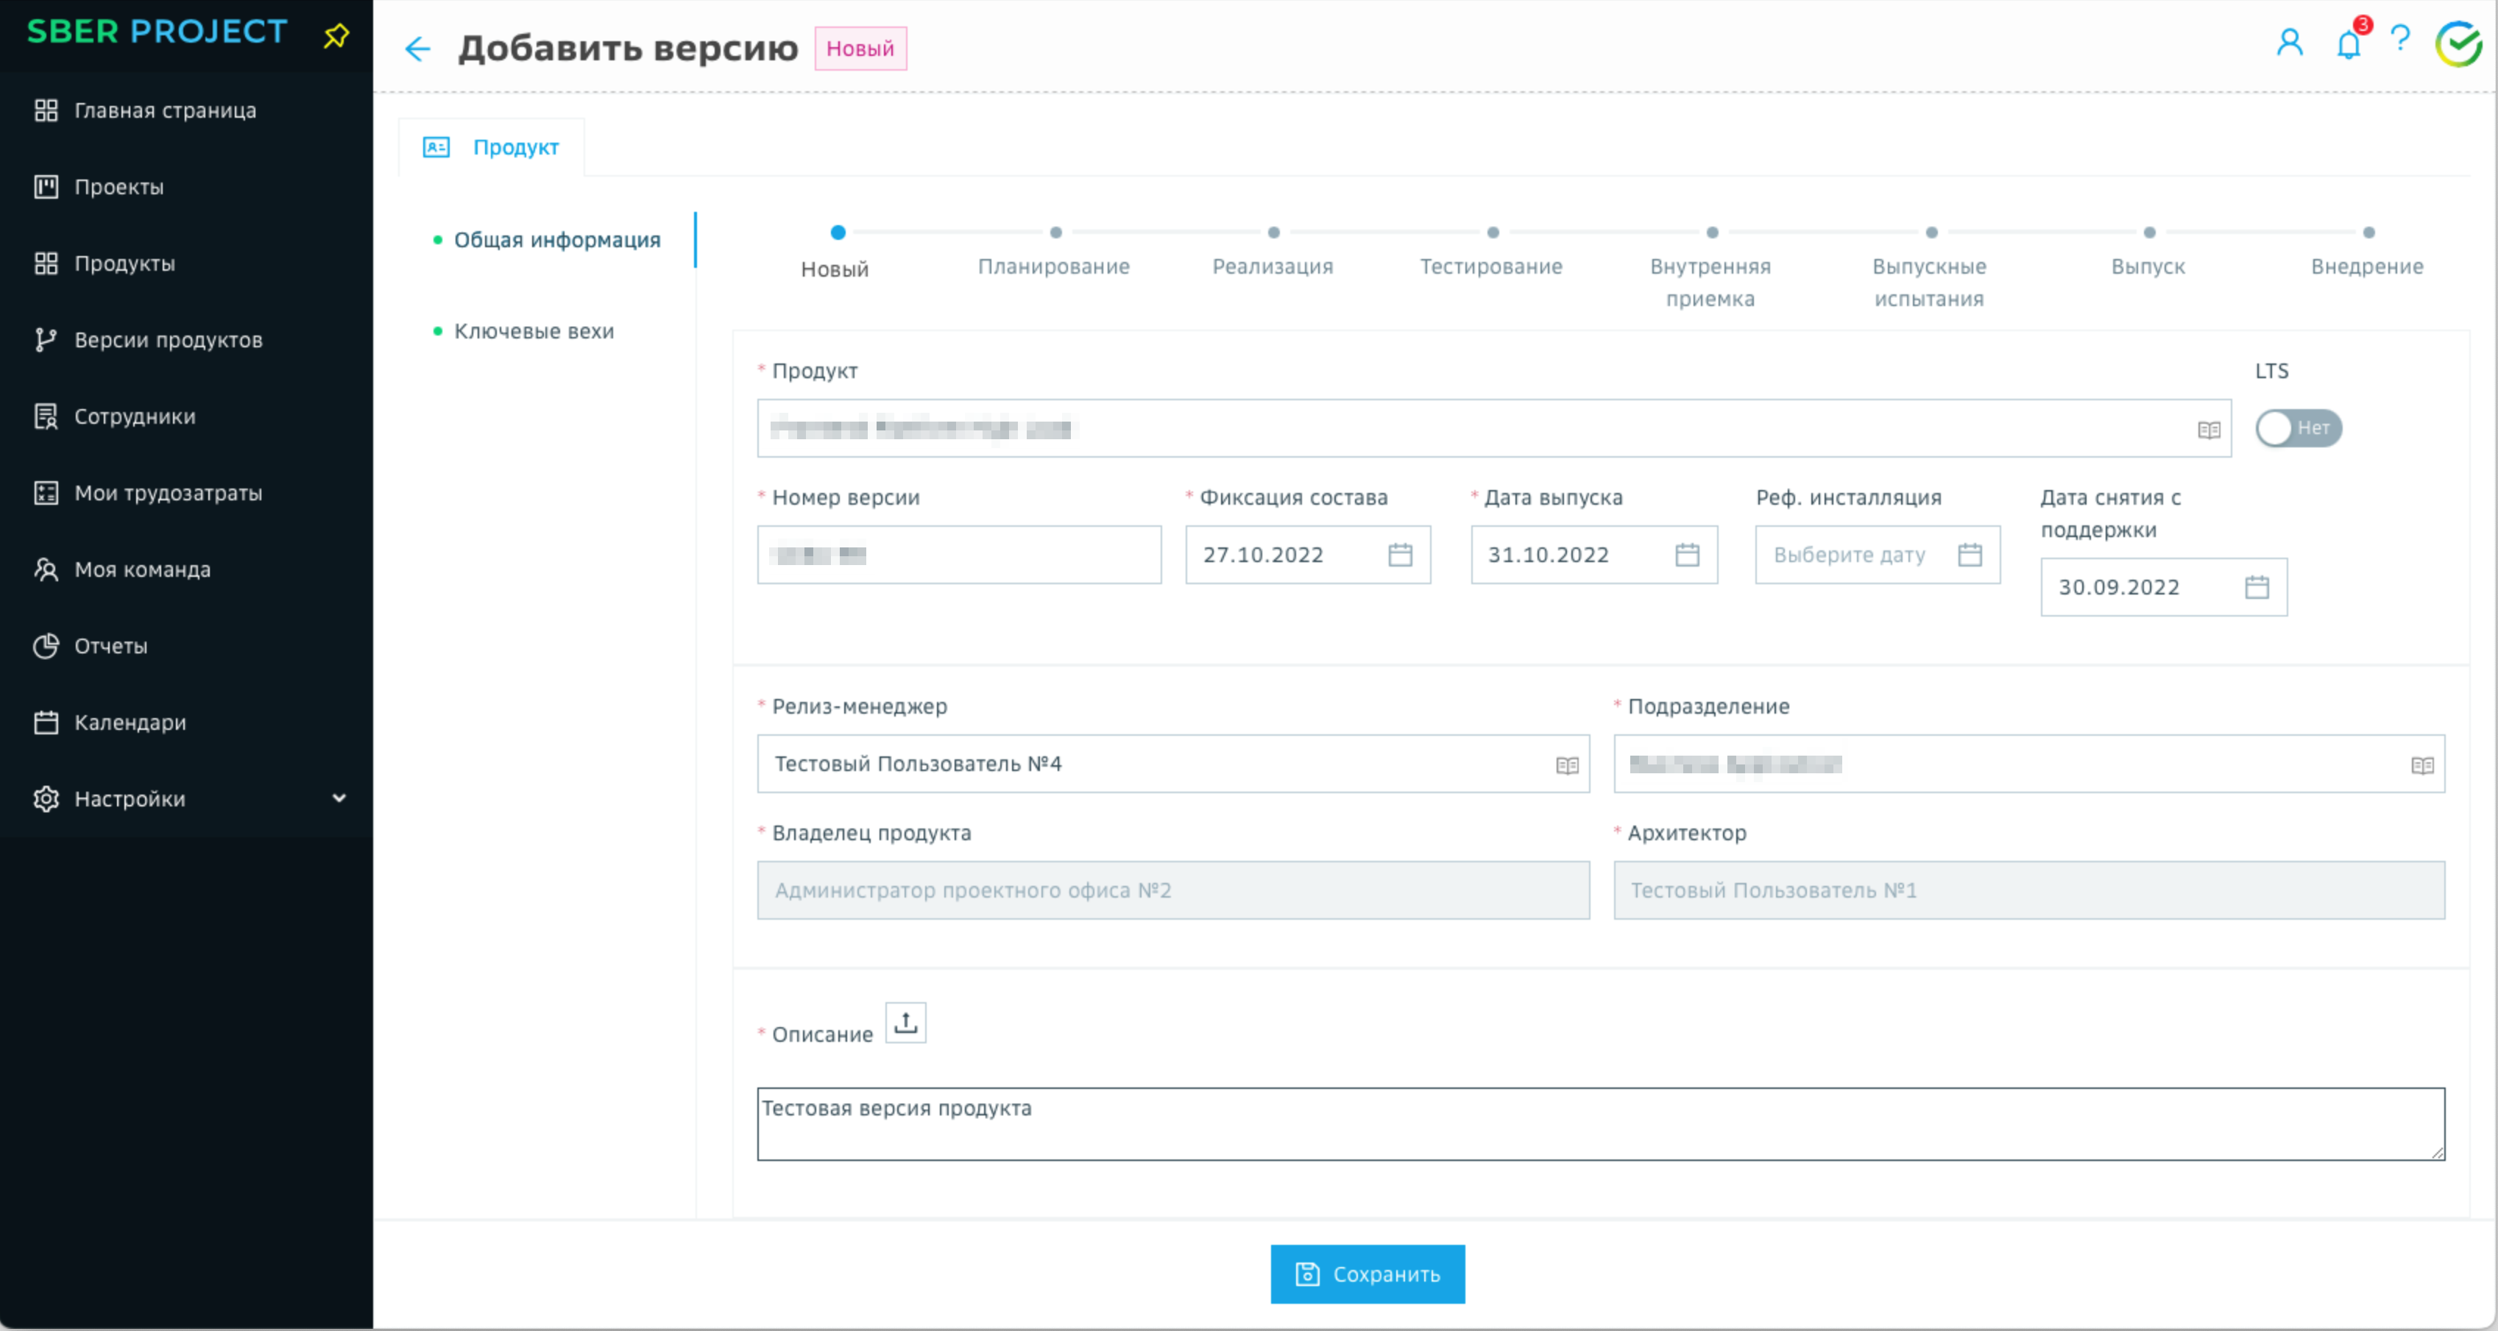Open the Фиксация состава calendar picker
The width and height of the screenshot is (2498, 1331).
pos(1399,555)
